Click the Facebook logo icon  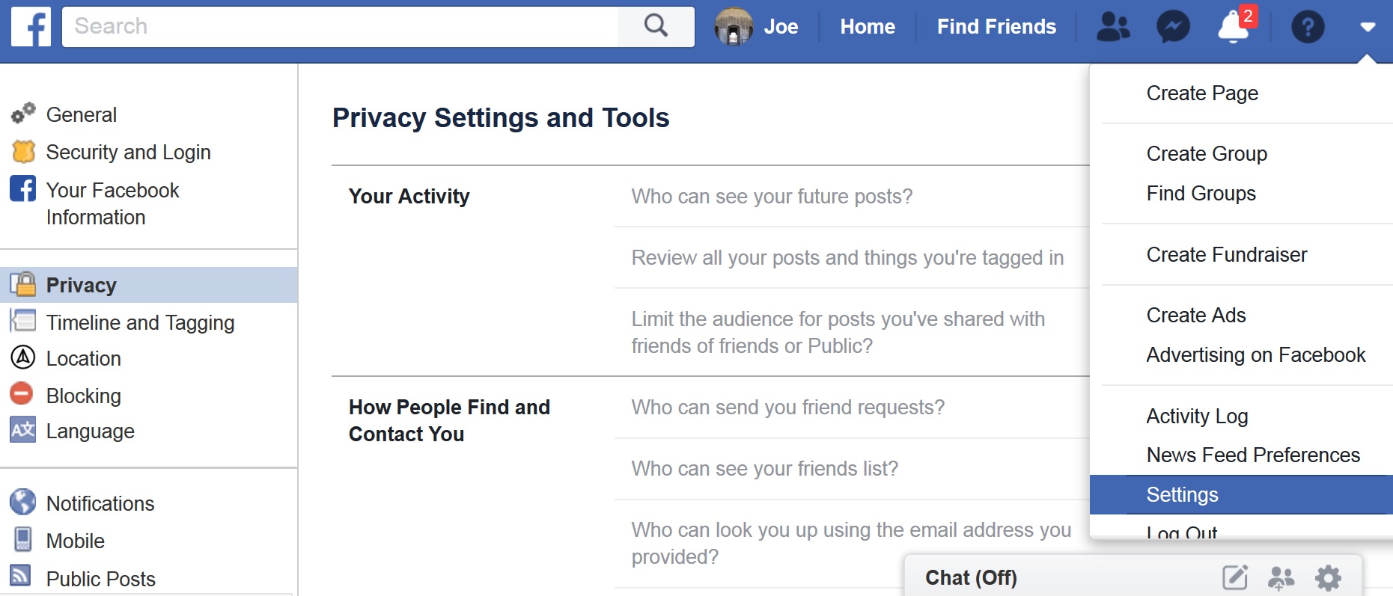[x=31, y=27]
